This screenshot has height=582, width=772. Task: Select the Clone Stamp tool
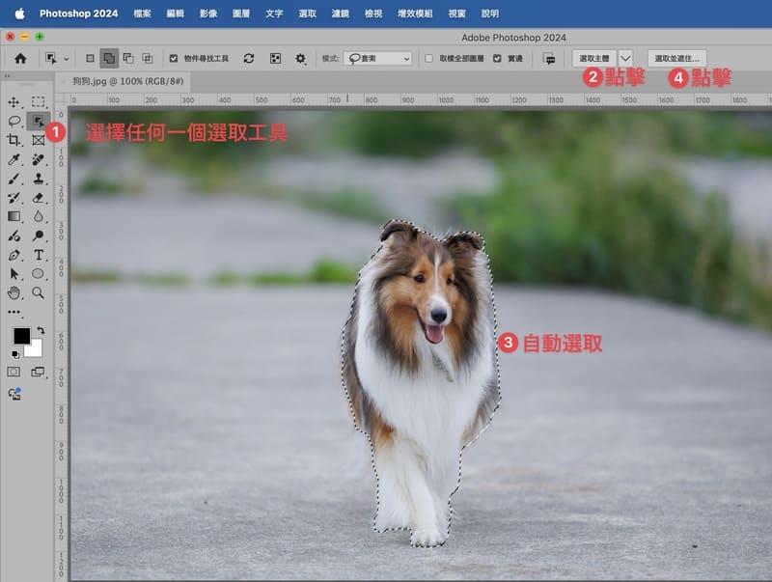[x=38, y=179]
